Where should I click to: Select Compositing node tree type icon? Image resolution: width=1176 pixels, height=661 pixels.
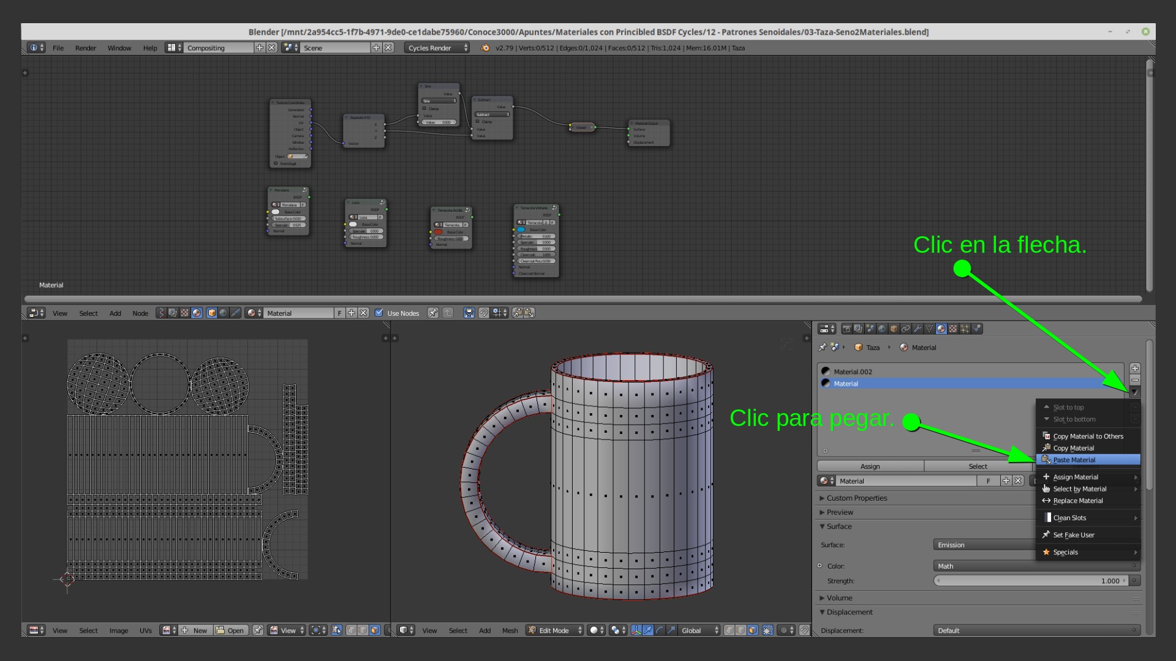tap(173, 313)
